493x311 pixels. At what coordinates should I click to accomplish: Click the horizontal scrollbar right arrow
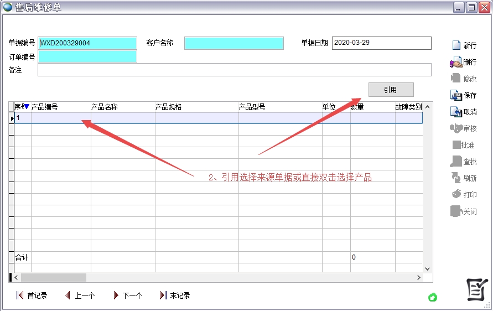pyautogui.click(x=418, y=277)
